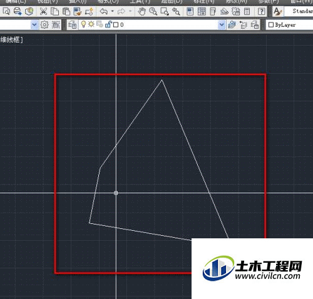Open the DesignCenter icon
Viewport: 313px width, 299px height.
pos(202,11)
